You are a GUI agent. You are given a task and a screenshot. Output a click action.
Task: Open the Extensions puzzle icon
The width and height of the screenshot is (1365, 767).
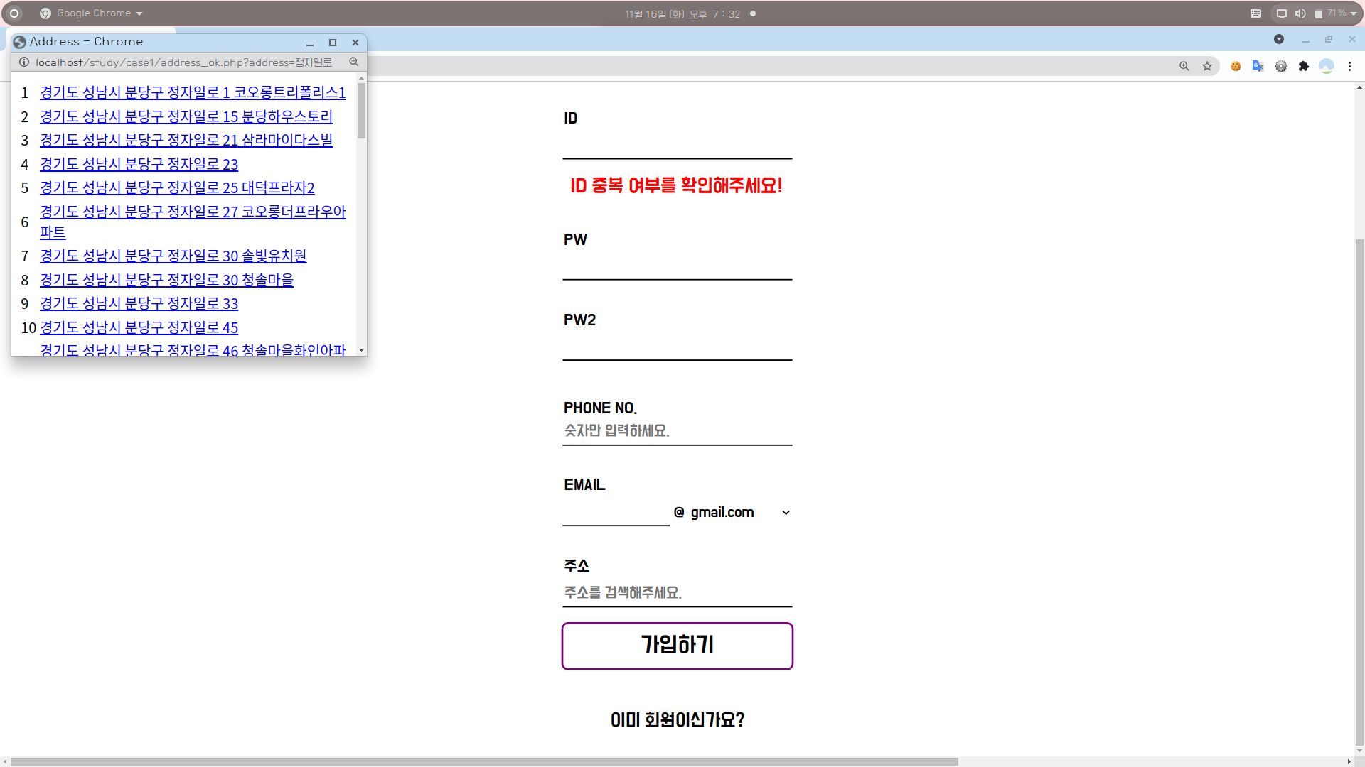coord(1303,66)
